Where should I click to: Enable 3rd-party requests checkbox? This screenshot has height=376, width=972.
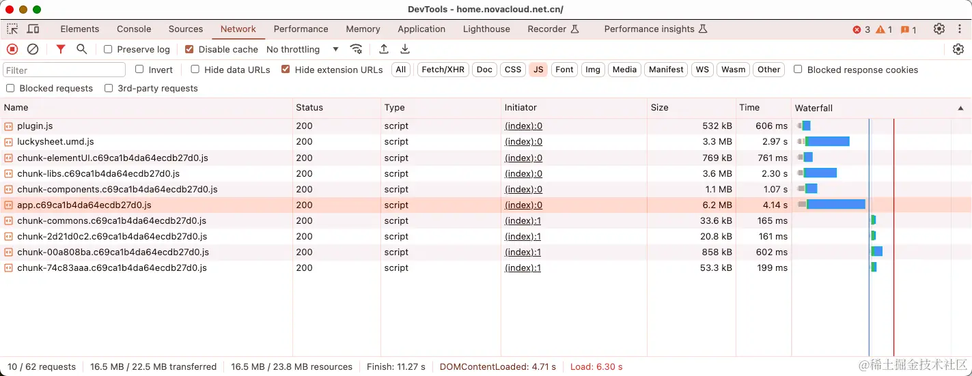click(109, 88)
